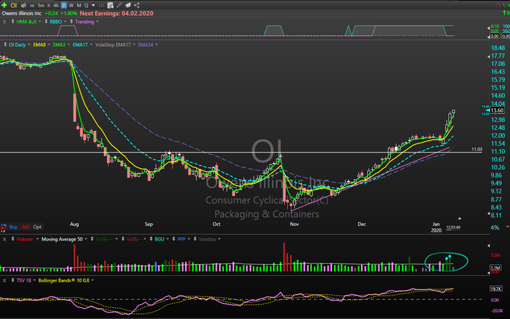Click the move handle beside RBBO

pyautogui.click(x=46, y=21)
